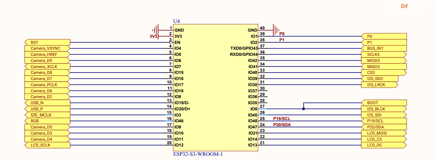436x161 pixels.
Task: Pick the I2S_LRCK port
Action: point(380,85)
